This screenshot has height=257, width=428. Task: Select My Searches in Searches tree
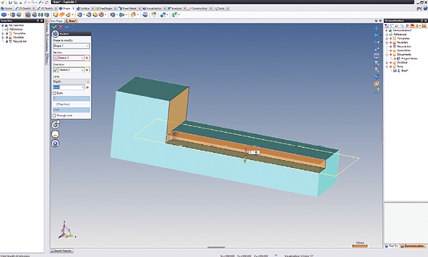click(16, 26)
